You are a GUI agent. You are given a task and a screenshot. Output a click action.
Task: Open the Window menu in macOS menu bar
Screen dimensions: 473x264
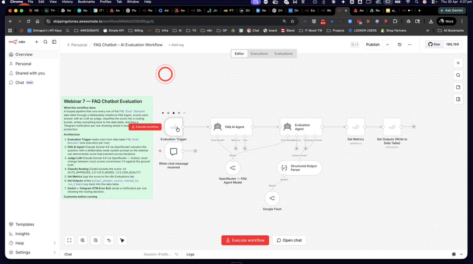point(133,2)
